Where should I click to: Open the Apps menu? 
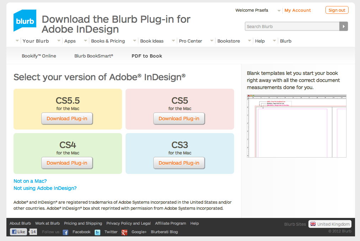click(70, 41)
